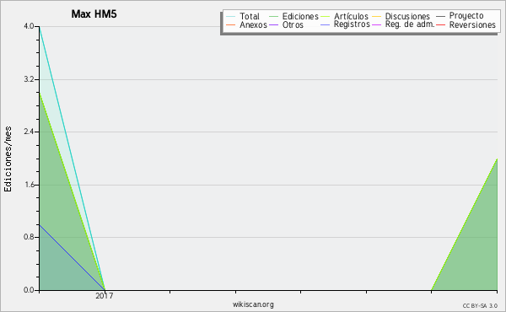Image resolution: width=506 pixels, height=312 pixels.
Task: Click the chart title Max HM5
Action: (94, 14)
